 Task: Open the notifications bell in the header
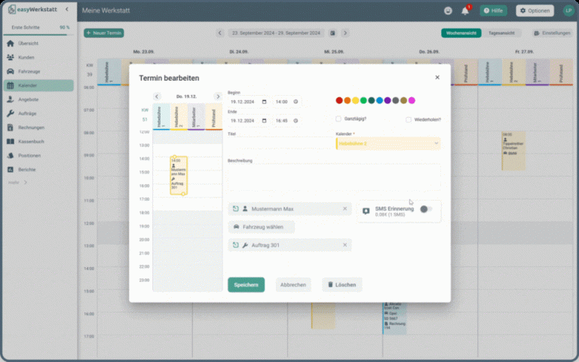(x=465, y=11)
